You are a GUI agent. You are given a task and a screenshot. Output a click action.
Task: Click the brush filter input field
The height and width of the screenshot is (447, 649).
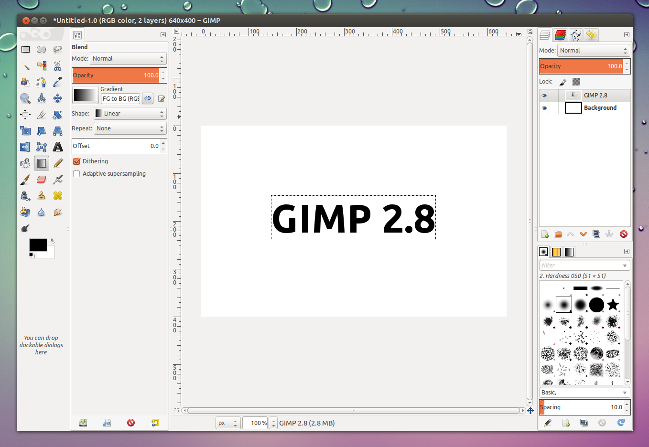(580, 266)
